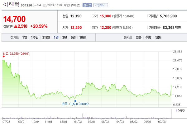Switch to 월봉 candle chart
This screenshot has height=127, width=187.
pos(158,38)
